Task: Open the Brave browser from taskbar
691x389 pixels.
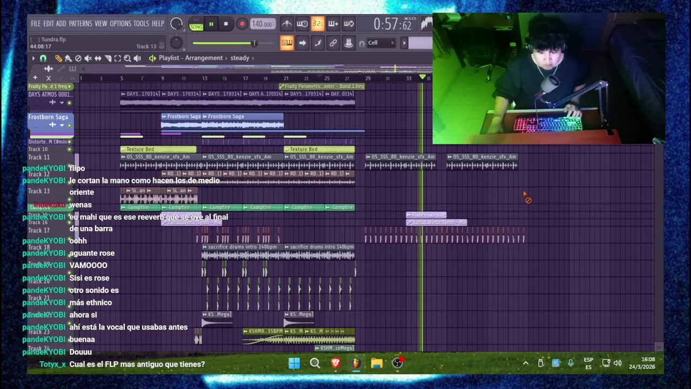Action: tap(335, 363)
